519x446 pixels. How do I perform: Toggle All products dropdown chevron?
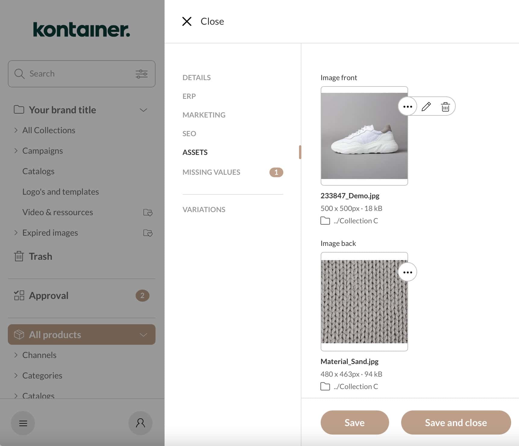[x=143, y=335]
